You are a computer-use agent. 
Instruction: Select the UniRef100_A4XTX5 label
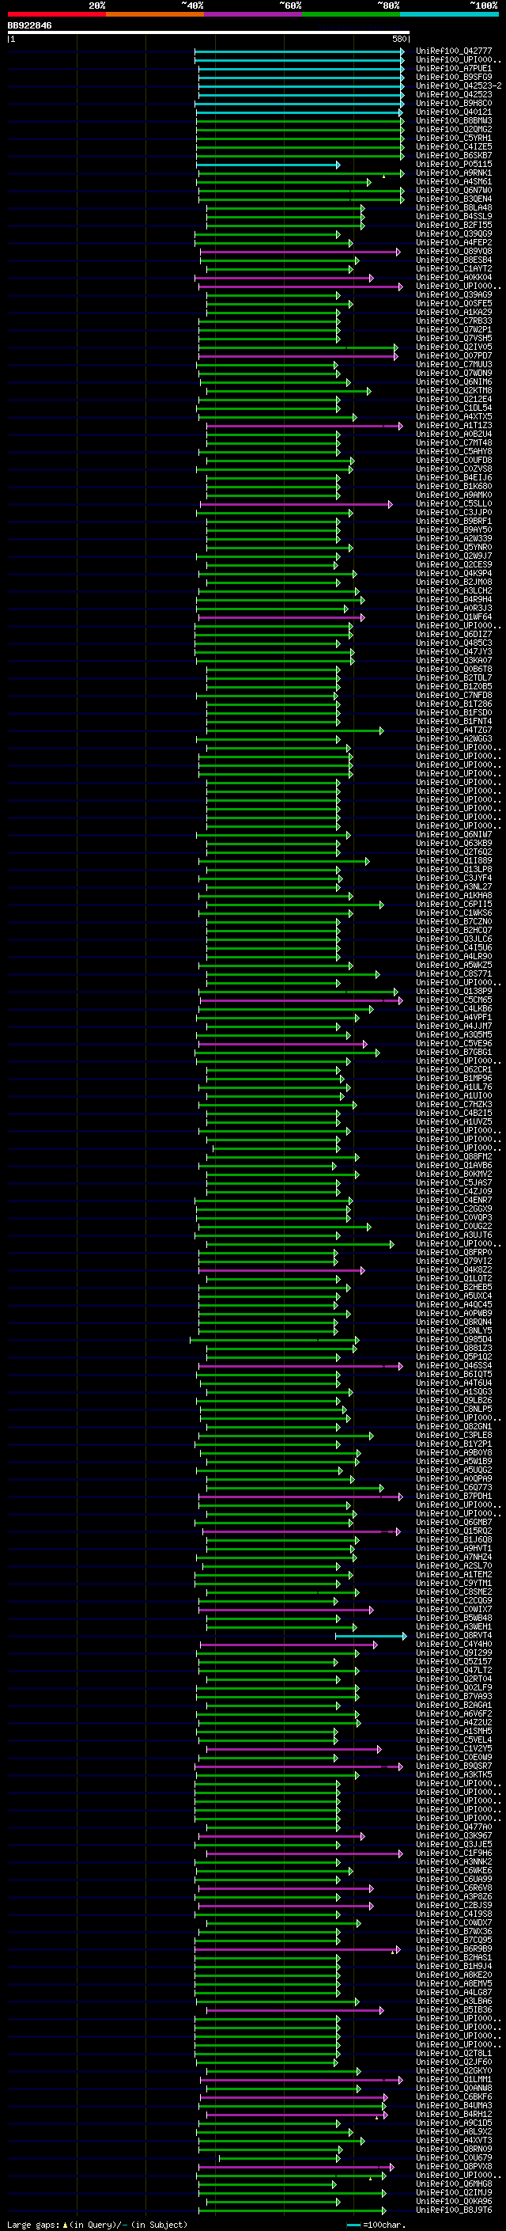(x=454, y=416)
